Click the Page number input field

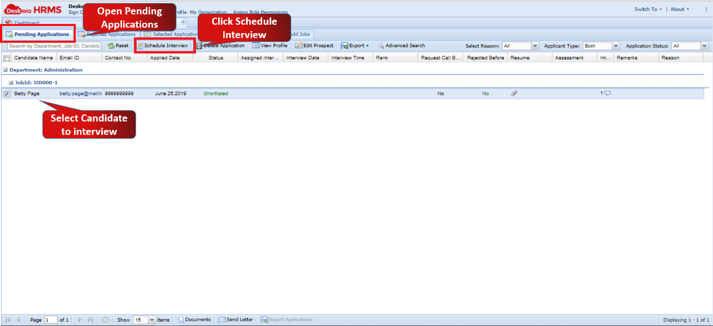pyautogui.click(x=50, y=319)
